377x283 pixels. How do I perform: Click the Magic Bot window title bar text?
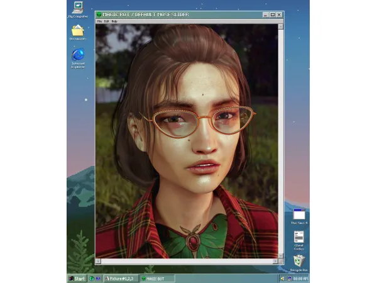[x=146, y=14]
